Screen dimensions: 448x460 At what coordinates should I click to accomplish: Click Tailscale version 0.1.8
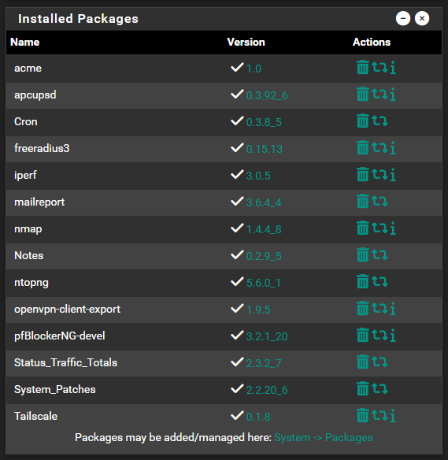[258, 417]
